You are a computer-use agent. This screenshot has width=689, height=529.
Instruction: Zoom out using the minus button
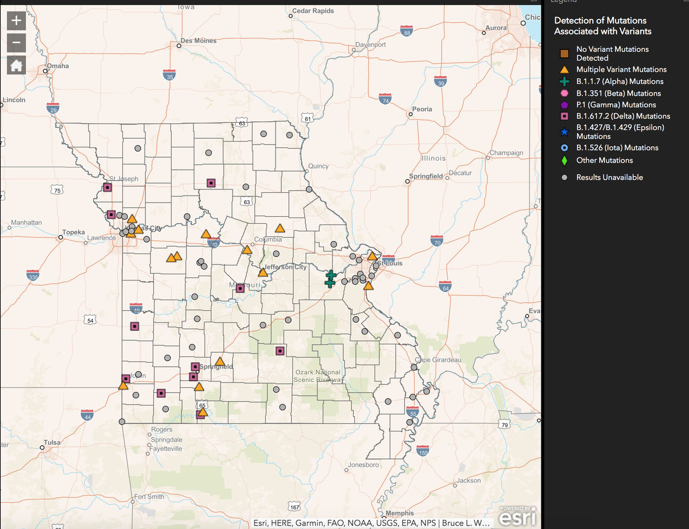click(16, 43)
